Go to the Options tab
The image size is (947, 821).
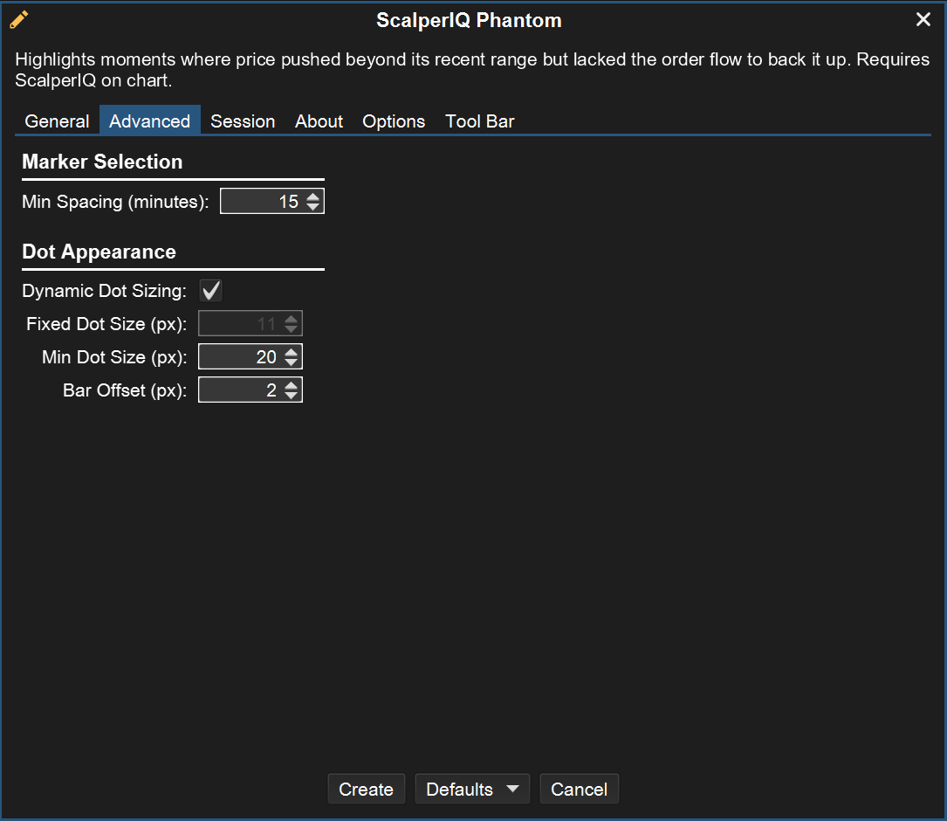point(394,121)
